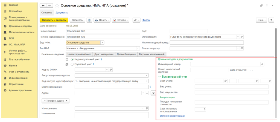Go back with the left arrow
The image size is (280, 122).
(43, 6)
